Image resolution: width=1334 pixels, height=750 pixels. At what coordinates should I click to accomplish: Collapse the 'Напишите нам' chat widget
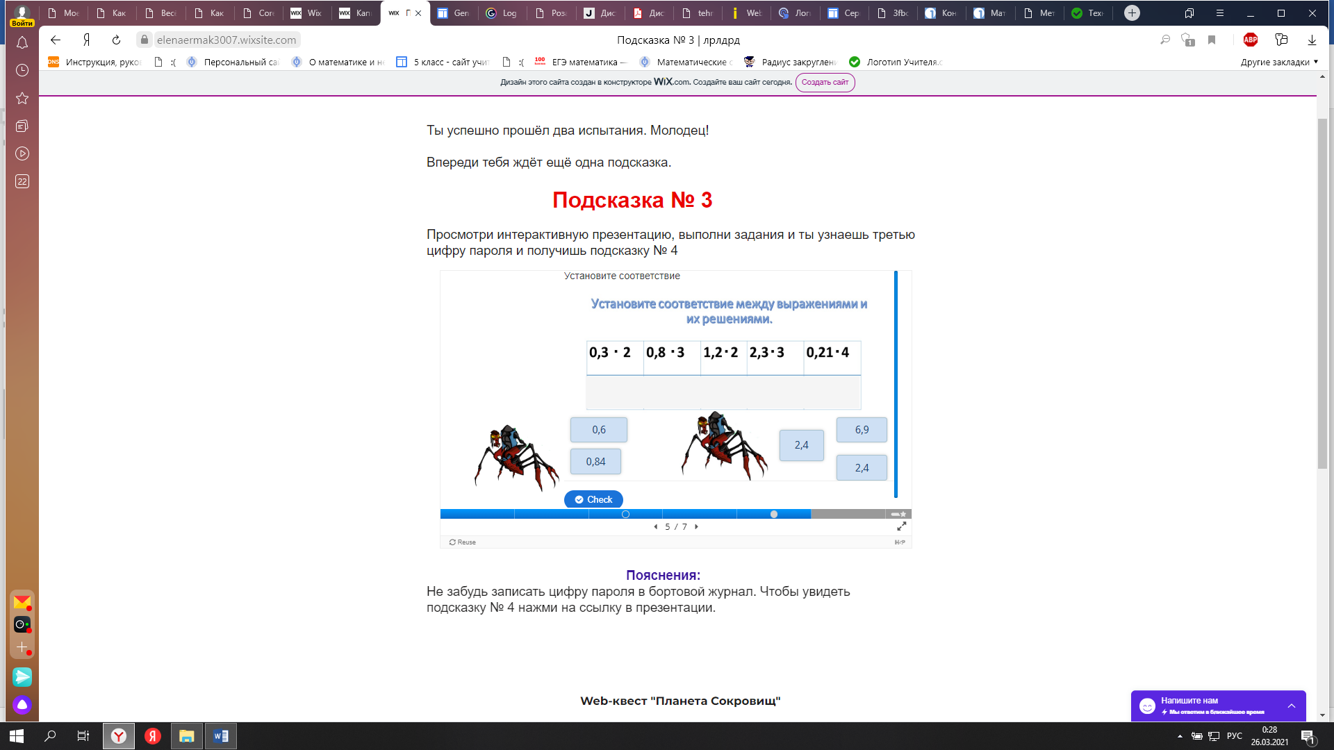[x=1292, y=706]
